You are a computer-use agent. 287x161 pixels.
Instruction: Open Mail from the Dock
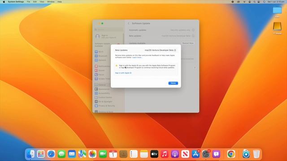tap(72, 154)
